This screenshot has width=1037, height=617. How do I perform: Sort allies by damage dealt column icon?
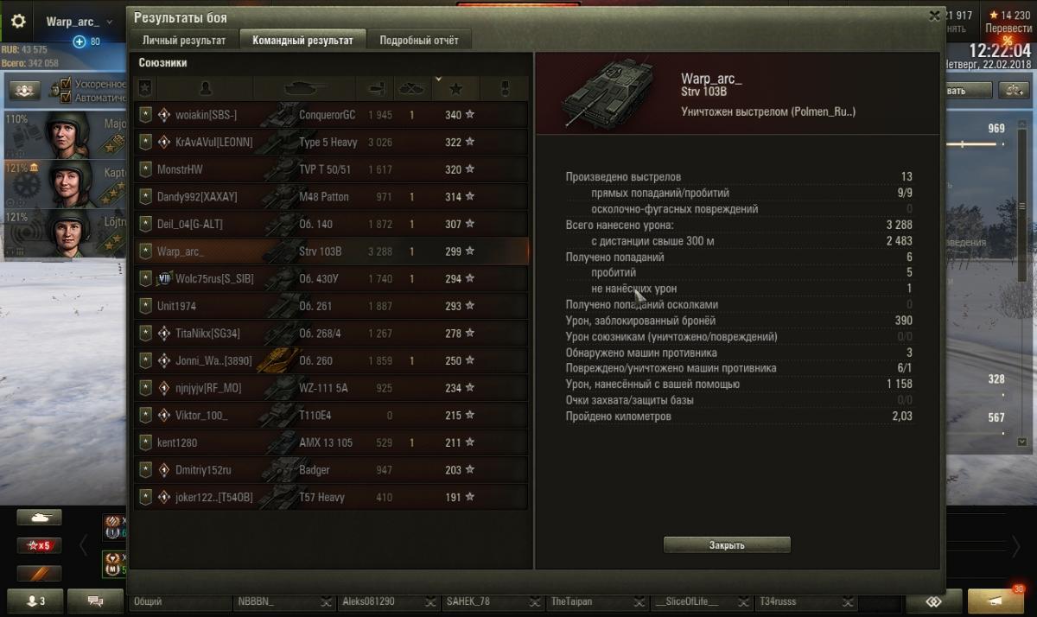[x=375, y=88]
